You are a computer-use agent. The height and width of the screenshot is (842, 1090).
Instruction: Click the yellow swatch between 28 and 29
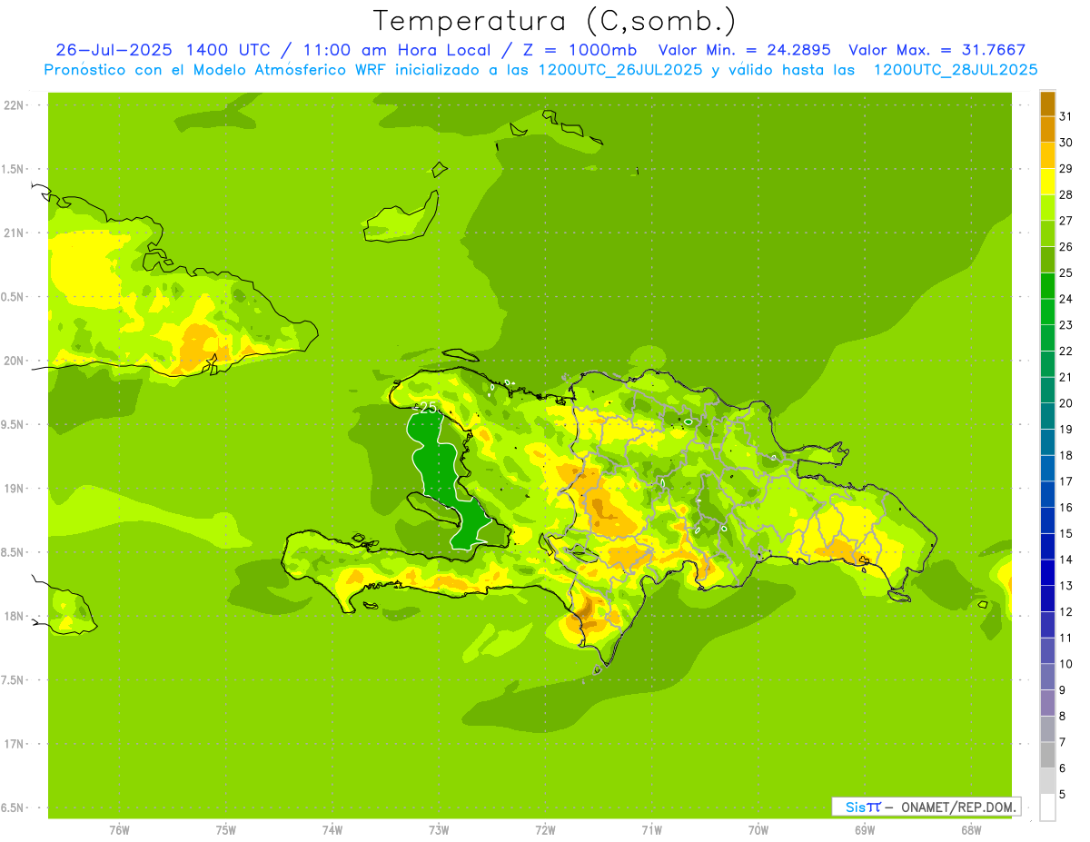coord(1047,182)
